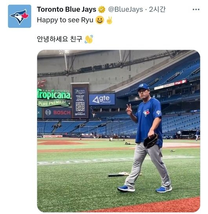208x214 pixels.
Task: Select the 'Happy to see Ryu' text
Action: point(65,20)
